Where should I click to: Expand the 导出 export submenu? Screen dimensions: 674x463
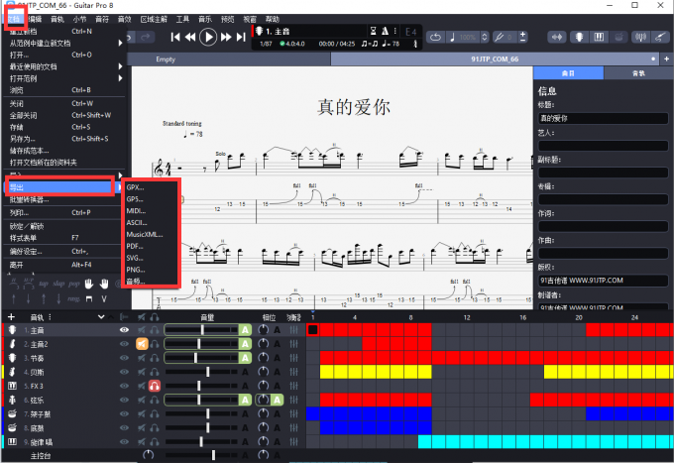point(59,186)
